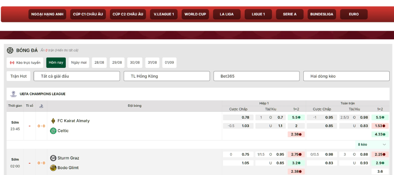The image size is (394, 175).
Task: Click the Celtic club crest
Action: (53, 131)
